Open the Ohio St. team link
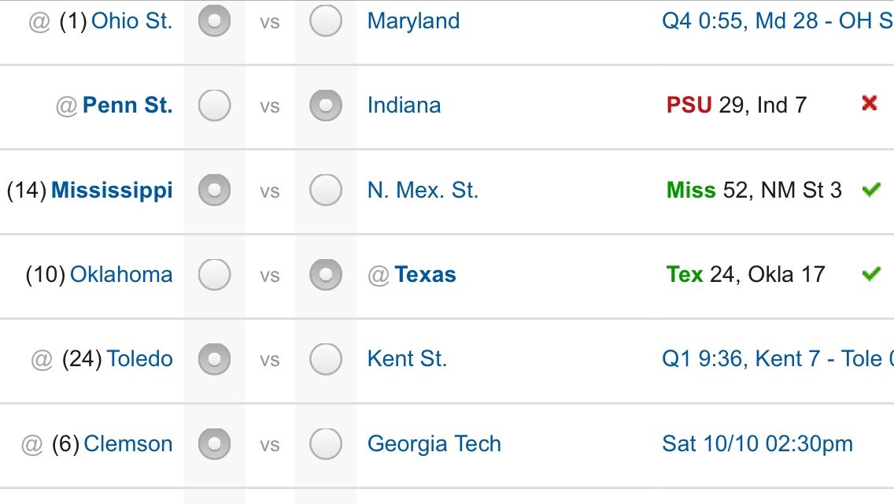Screen dimensions: 894x504 [x=131, y=21]
